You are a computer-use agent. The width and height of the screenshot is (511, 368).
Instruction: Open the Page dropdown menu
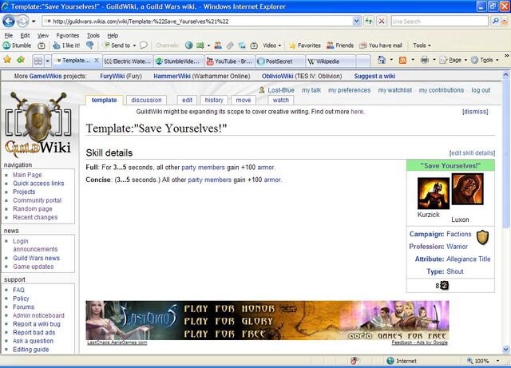pos(454,60)
